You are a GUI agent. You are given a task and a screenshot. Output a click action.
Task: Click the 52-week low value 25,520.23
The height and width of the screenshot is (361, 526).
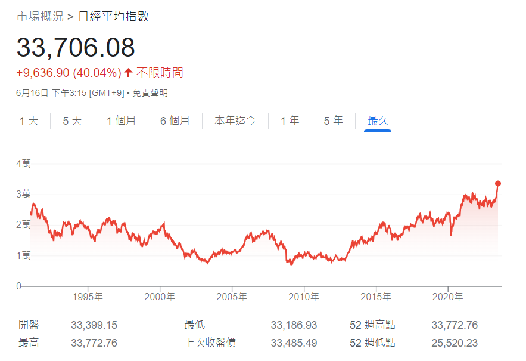(455, 343)
